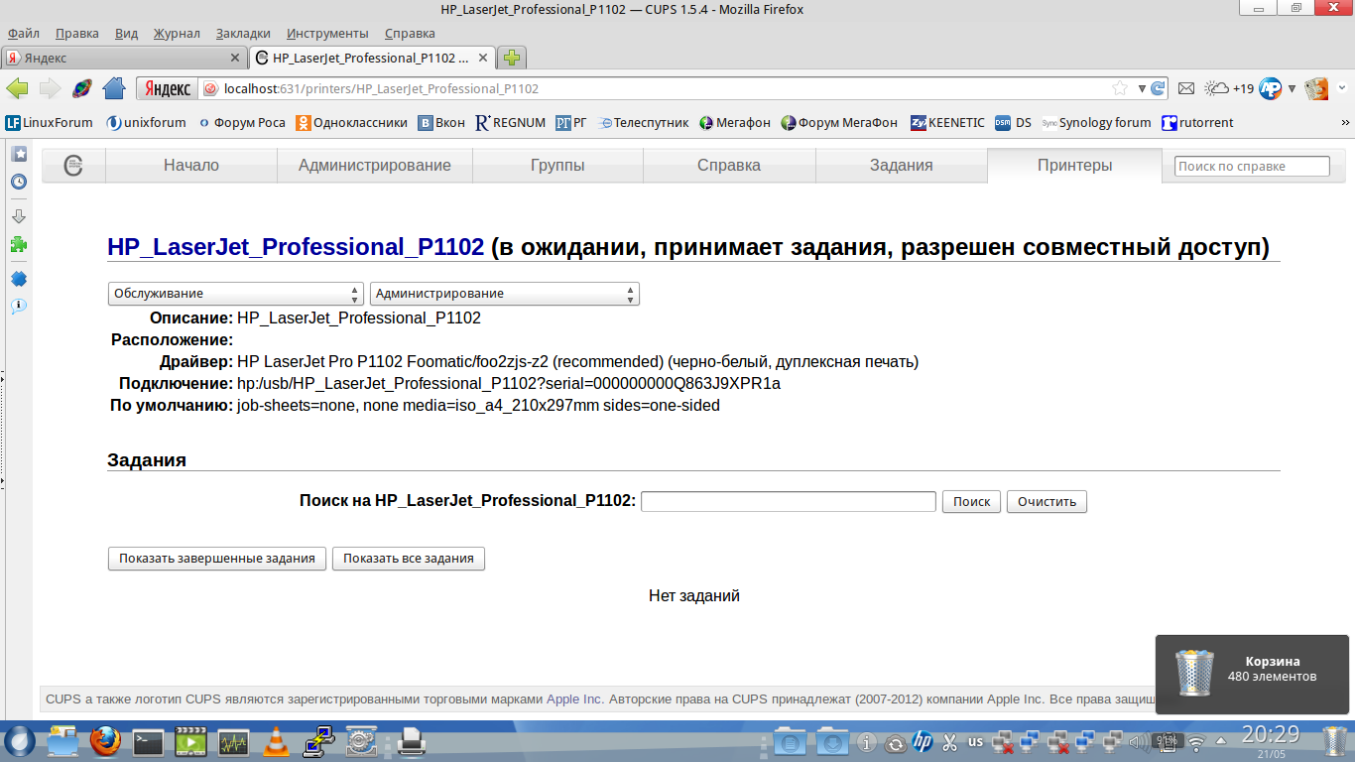Screen dimensions: 1355x762
Task: Open the Wi-Fi network tray icon
Action: pos(1197,742)
